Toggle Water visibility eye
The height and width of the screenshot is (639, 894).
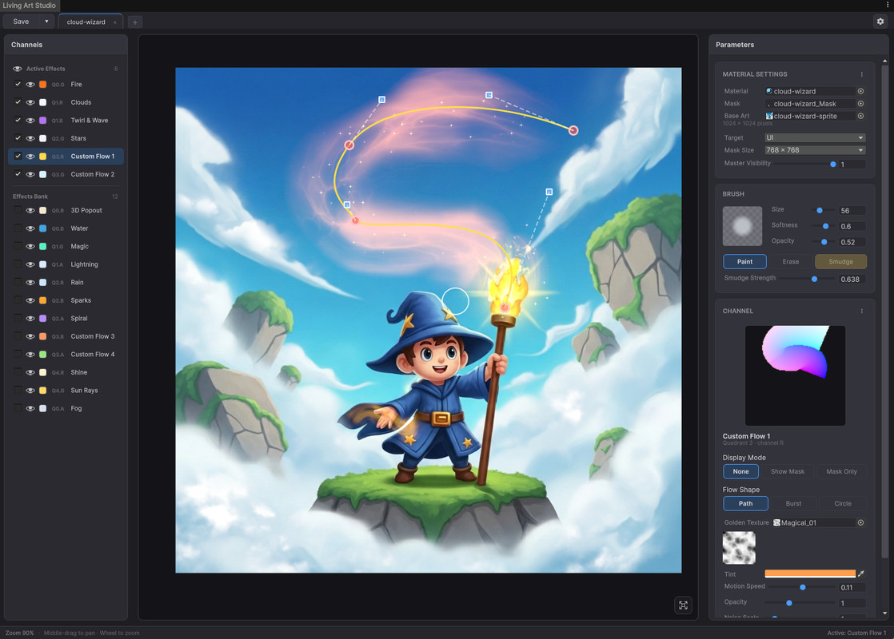click(x=30, y=228)
